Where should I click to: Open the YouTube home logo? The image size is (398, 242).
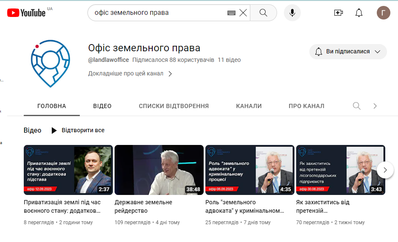pos(26,13)
